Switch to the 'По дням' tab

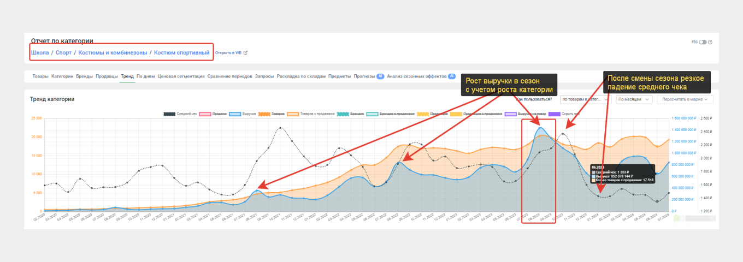tap(145, 76)
